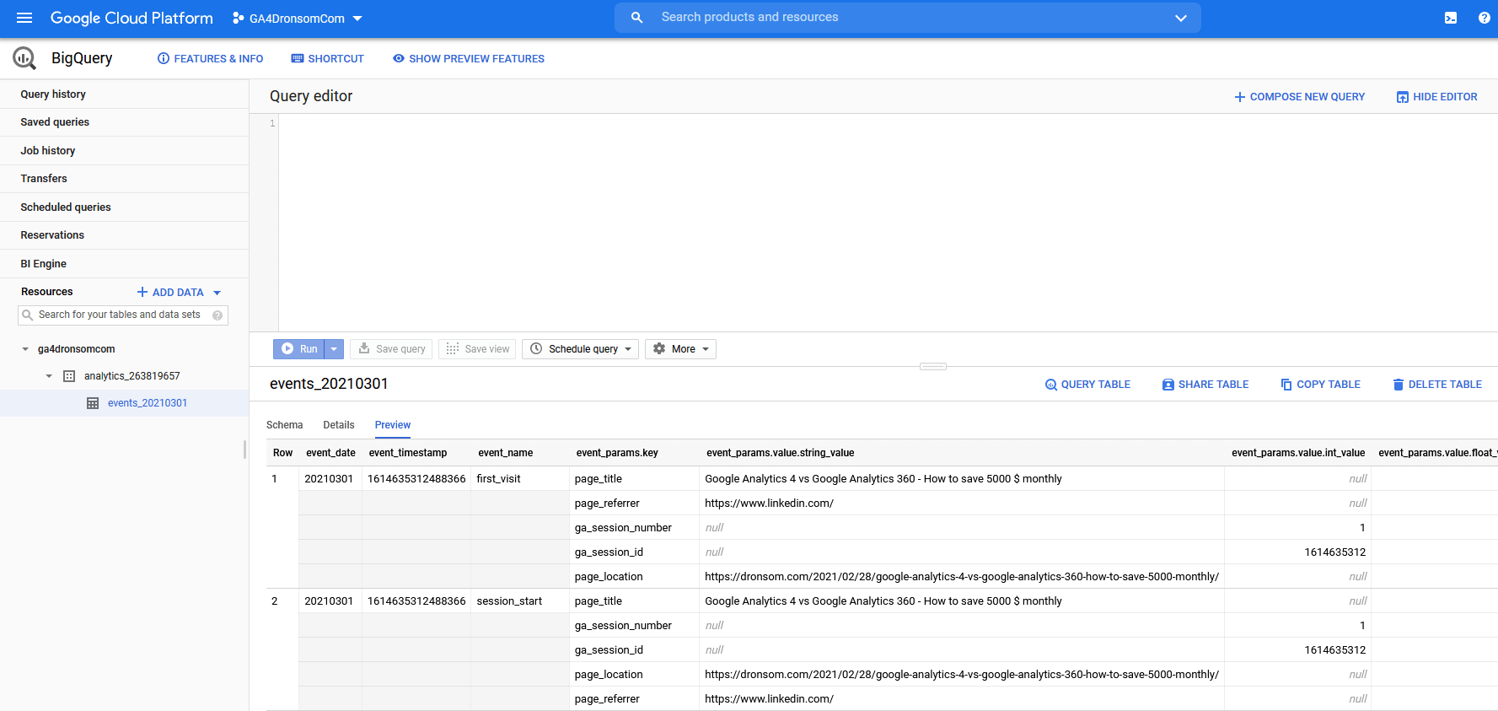Click the BigQuery logo icon

coord(24,58)
